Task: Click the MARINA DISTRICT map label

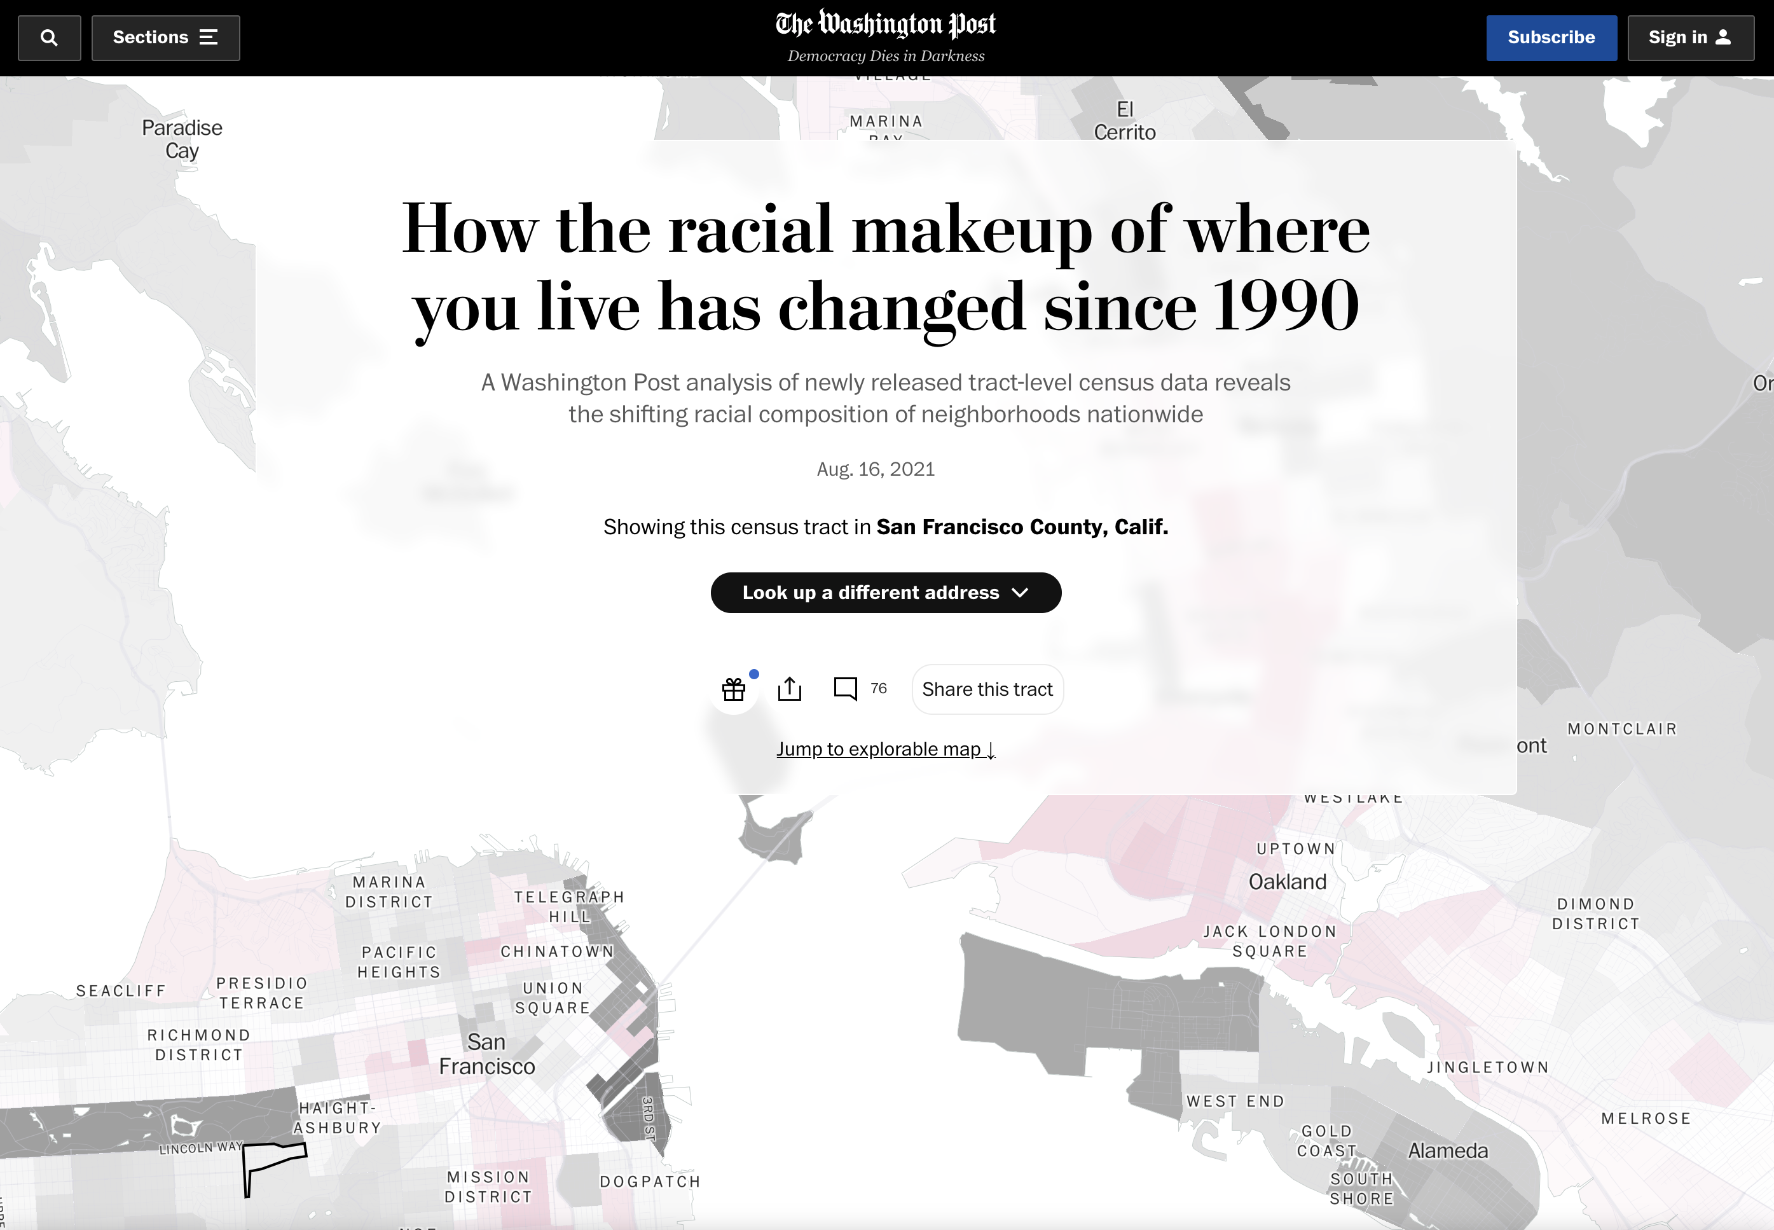Action: tap(389, 892)
